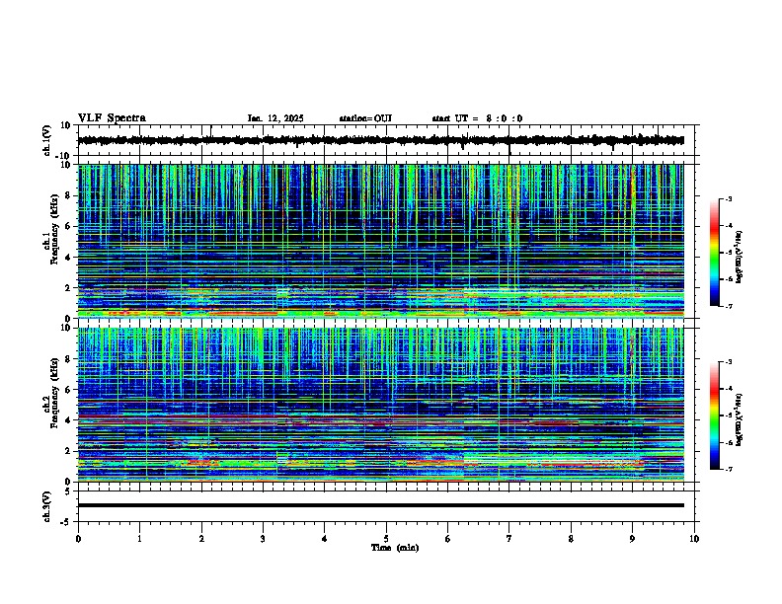
Task: Select the date text "Jan. 12, 2025"
Action: pyautogui.click(x=275, y=118)
